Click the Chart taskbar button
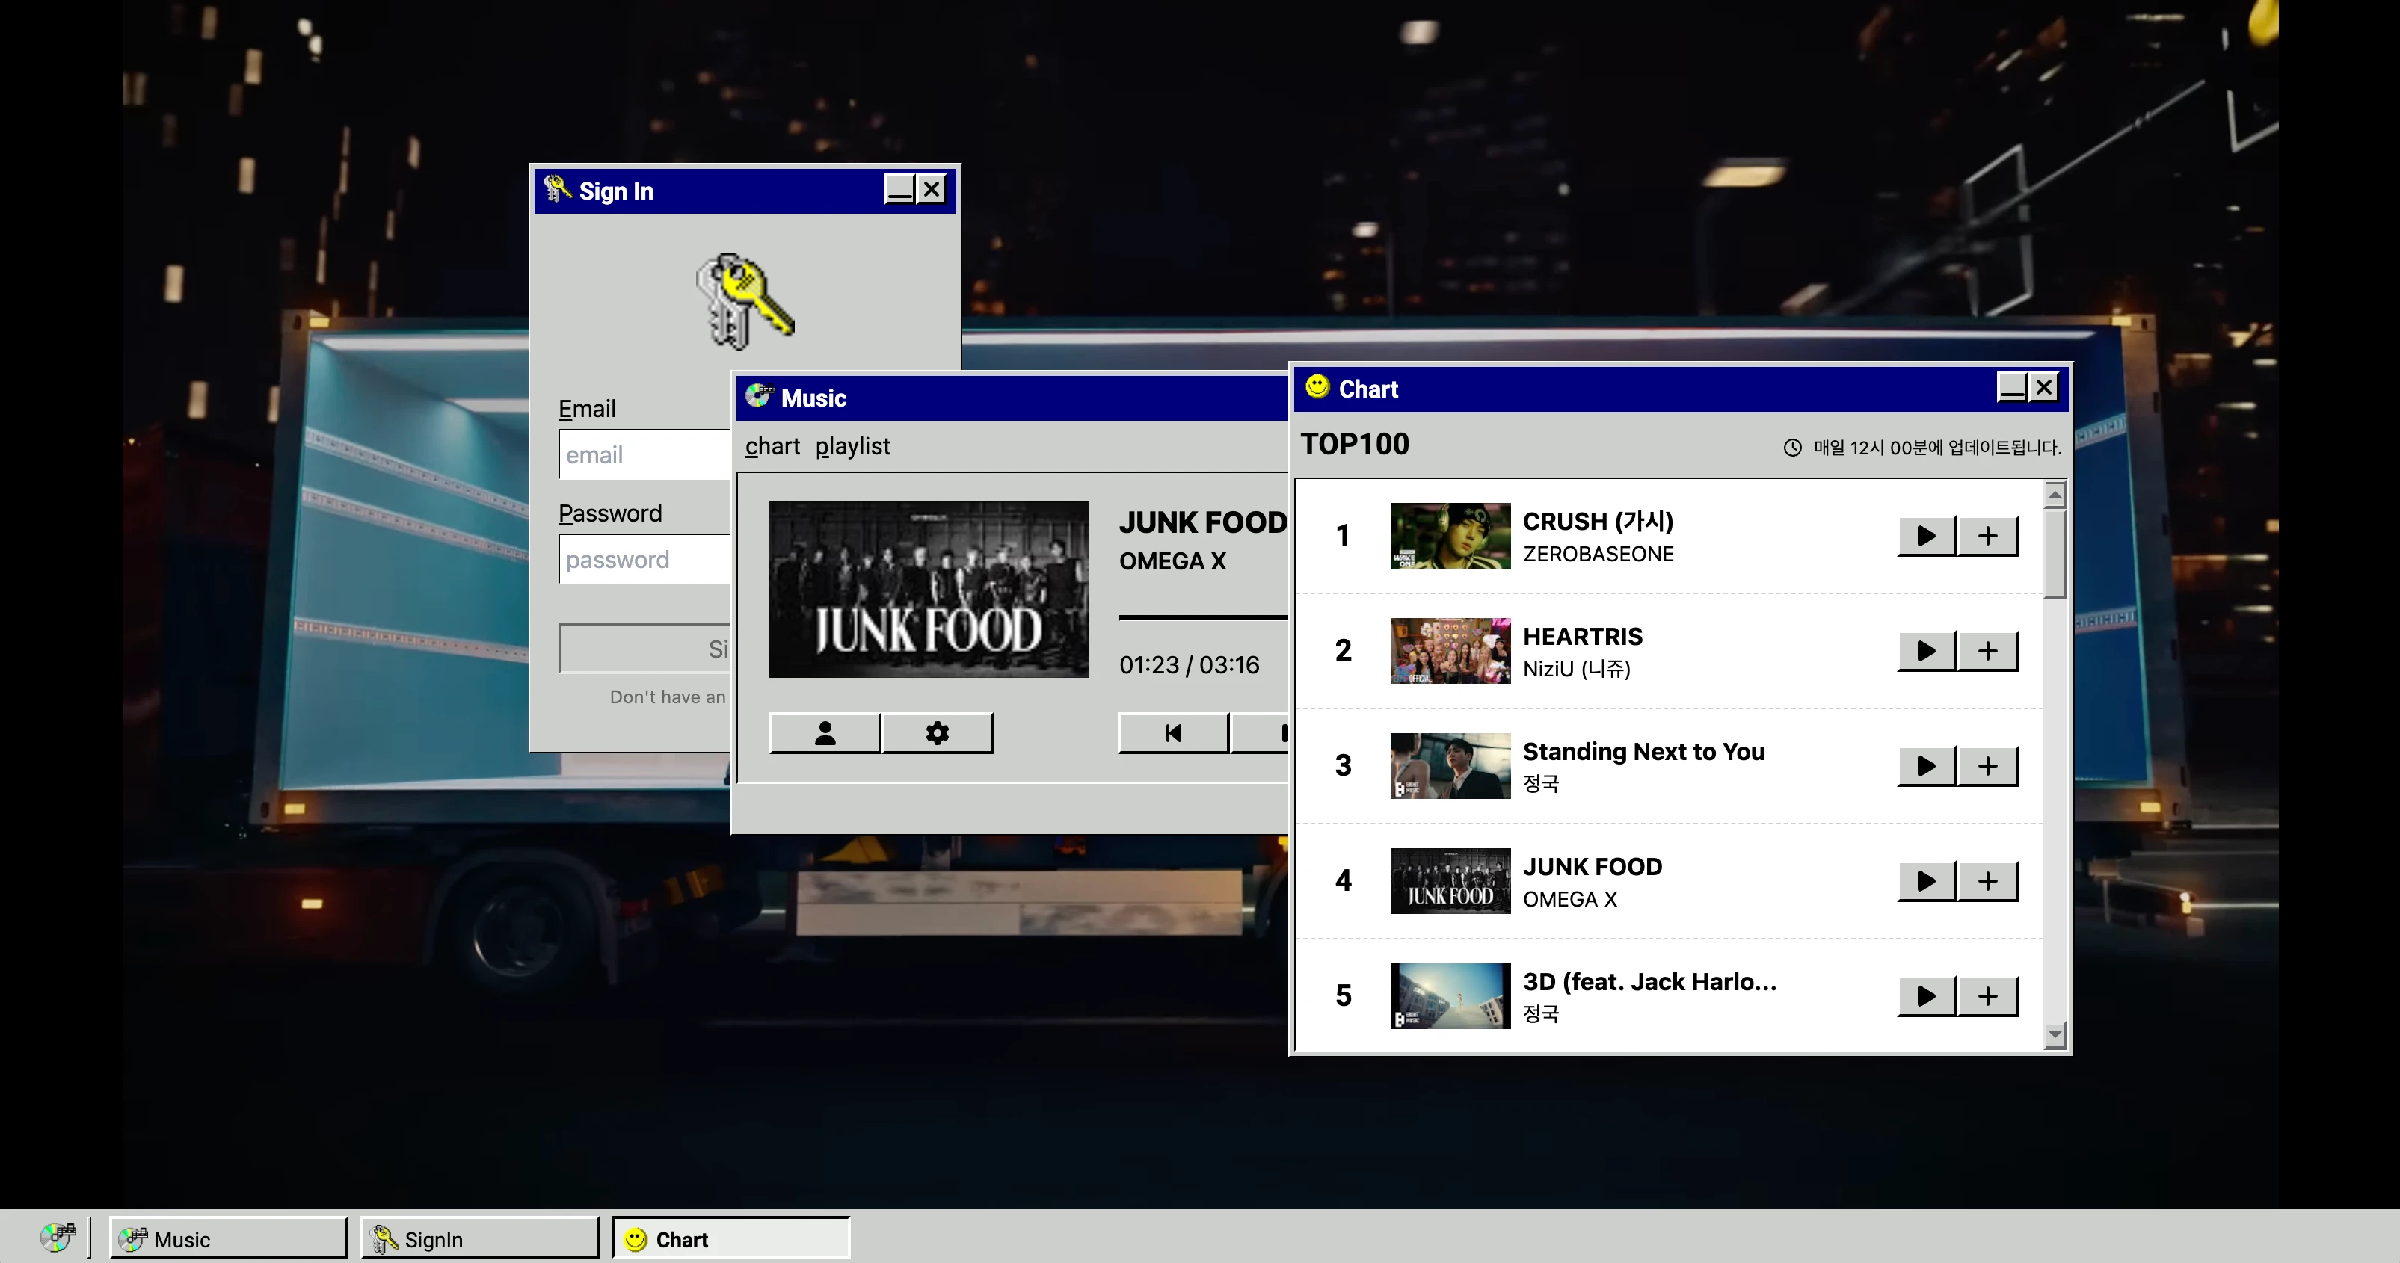2400x1263 pixels. [731, 1239]
